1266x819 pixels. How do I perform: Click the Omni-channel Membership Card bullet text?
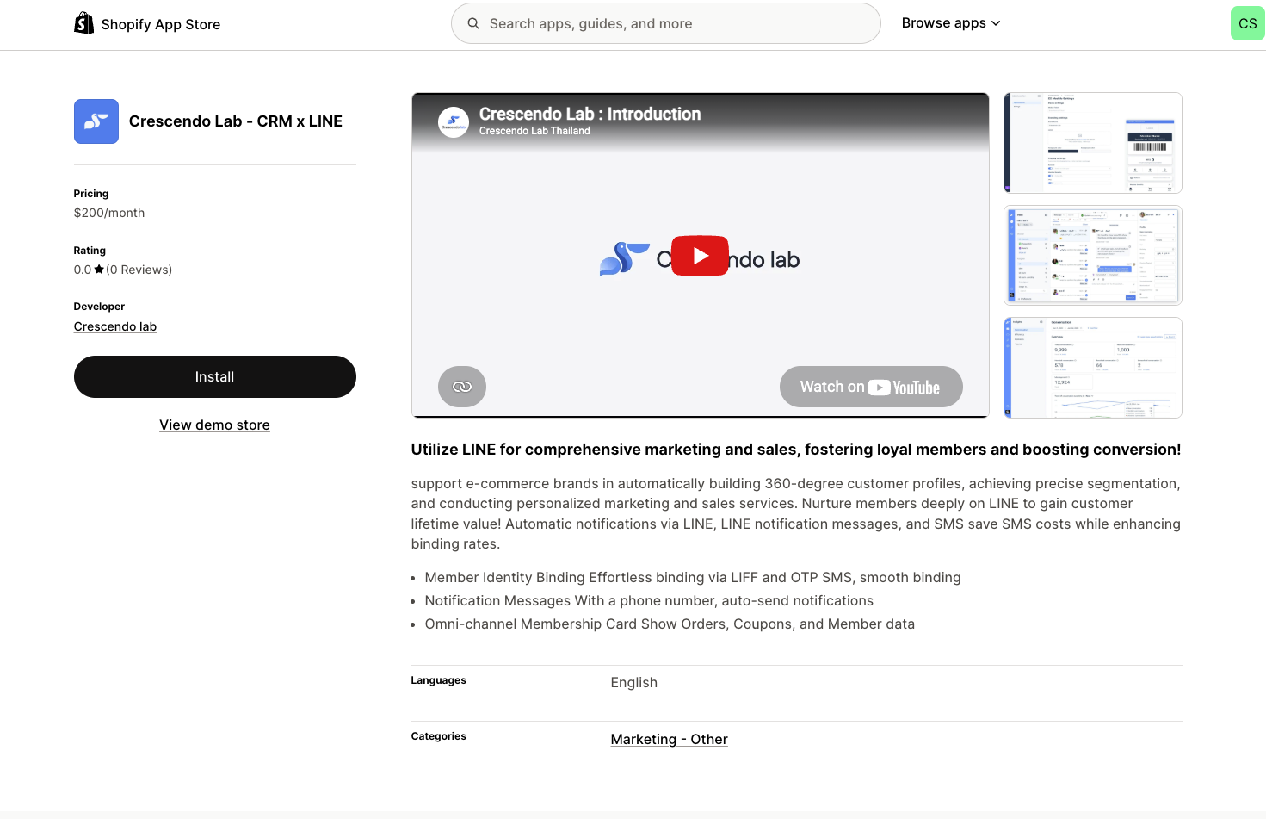[x=670, y=624]
